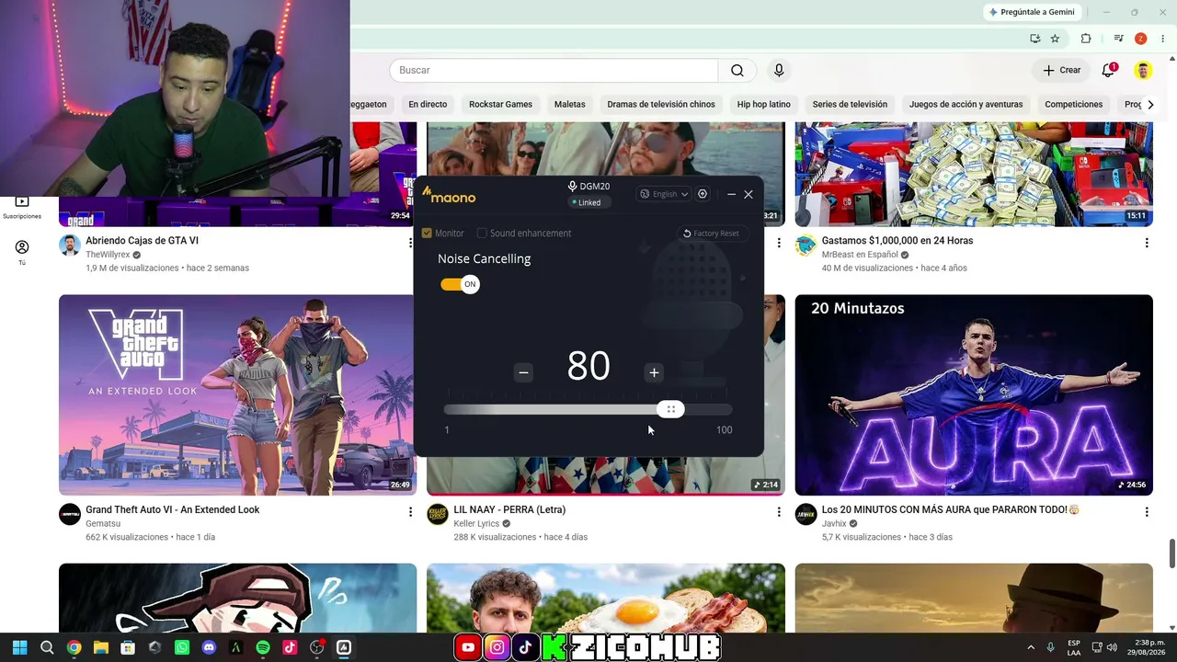Open File Explorer from the taskbar

(x=101, y=647)
